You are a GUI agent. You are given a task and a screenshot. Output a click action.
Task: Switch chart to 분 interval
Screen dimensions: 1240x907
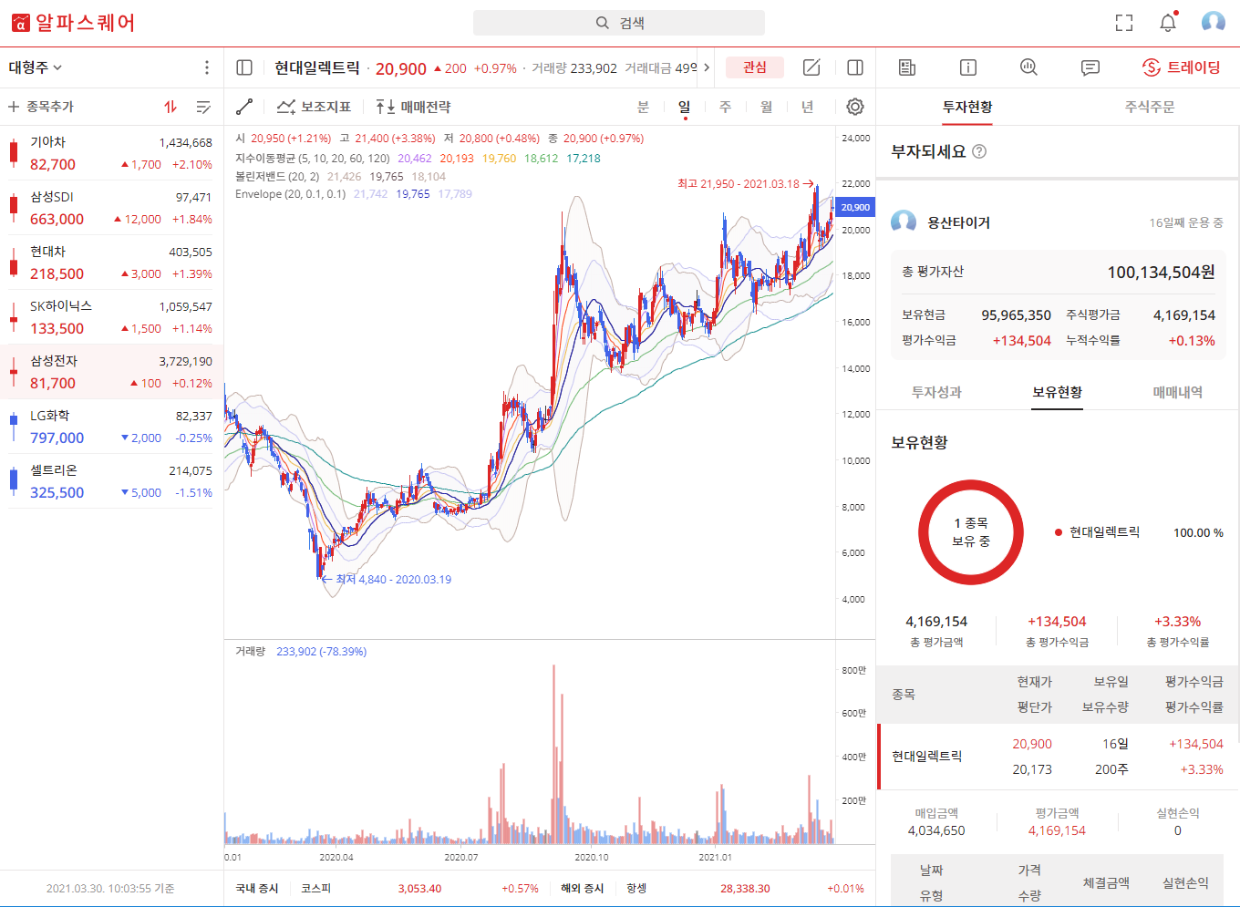tap(643, 107)
